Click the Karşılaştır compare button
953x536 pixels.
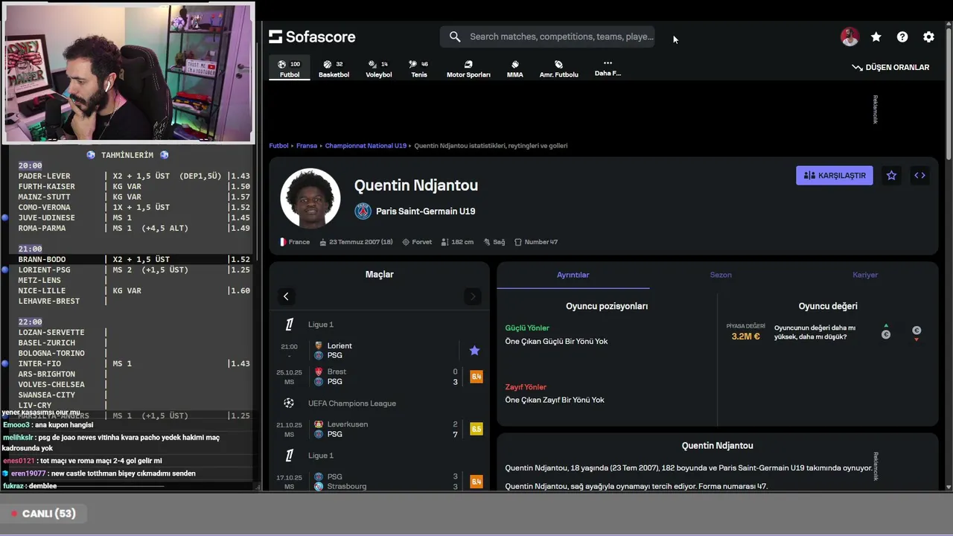[834, 176]
